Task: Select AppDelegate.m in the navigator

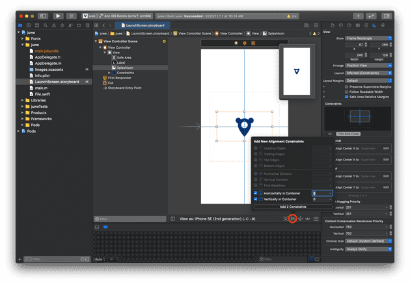Action: pyautogui.click(x=48, y=63)
